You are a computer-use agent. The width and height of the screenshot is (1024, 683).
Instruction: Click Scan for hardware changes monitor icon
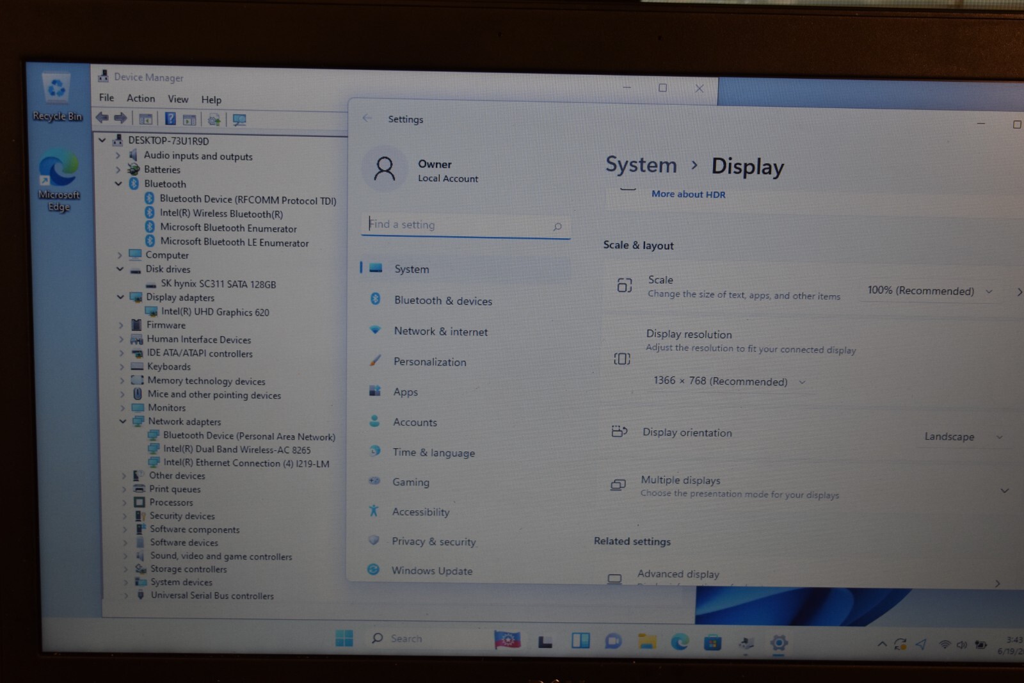[239, 120]
